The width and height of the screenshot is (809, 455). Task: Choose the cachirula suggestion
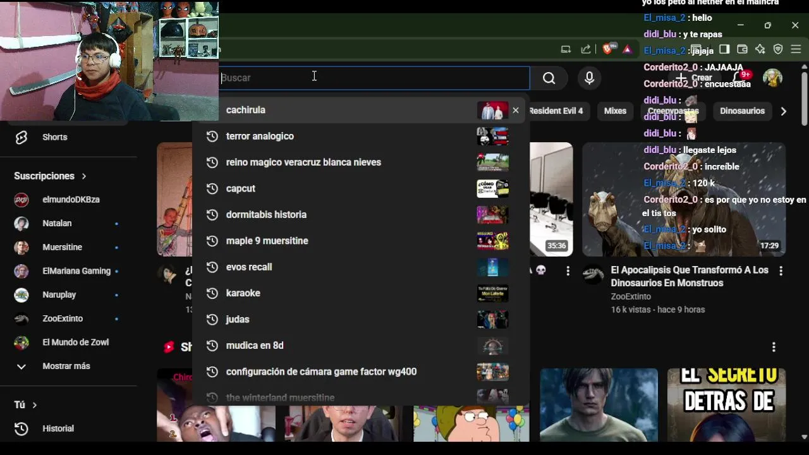point(360,110)
